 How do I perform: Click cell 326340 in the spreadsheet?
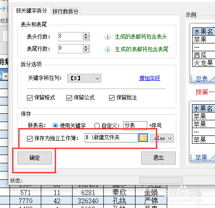click(88, 201)
